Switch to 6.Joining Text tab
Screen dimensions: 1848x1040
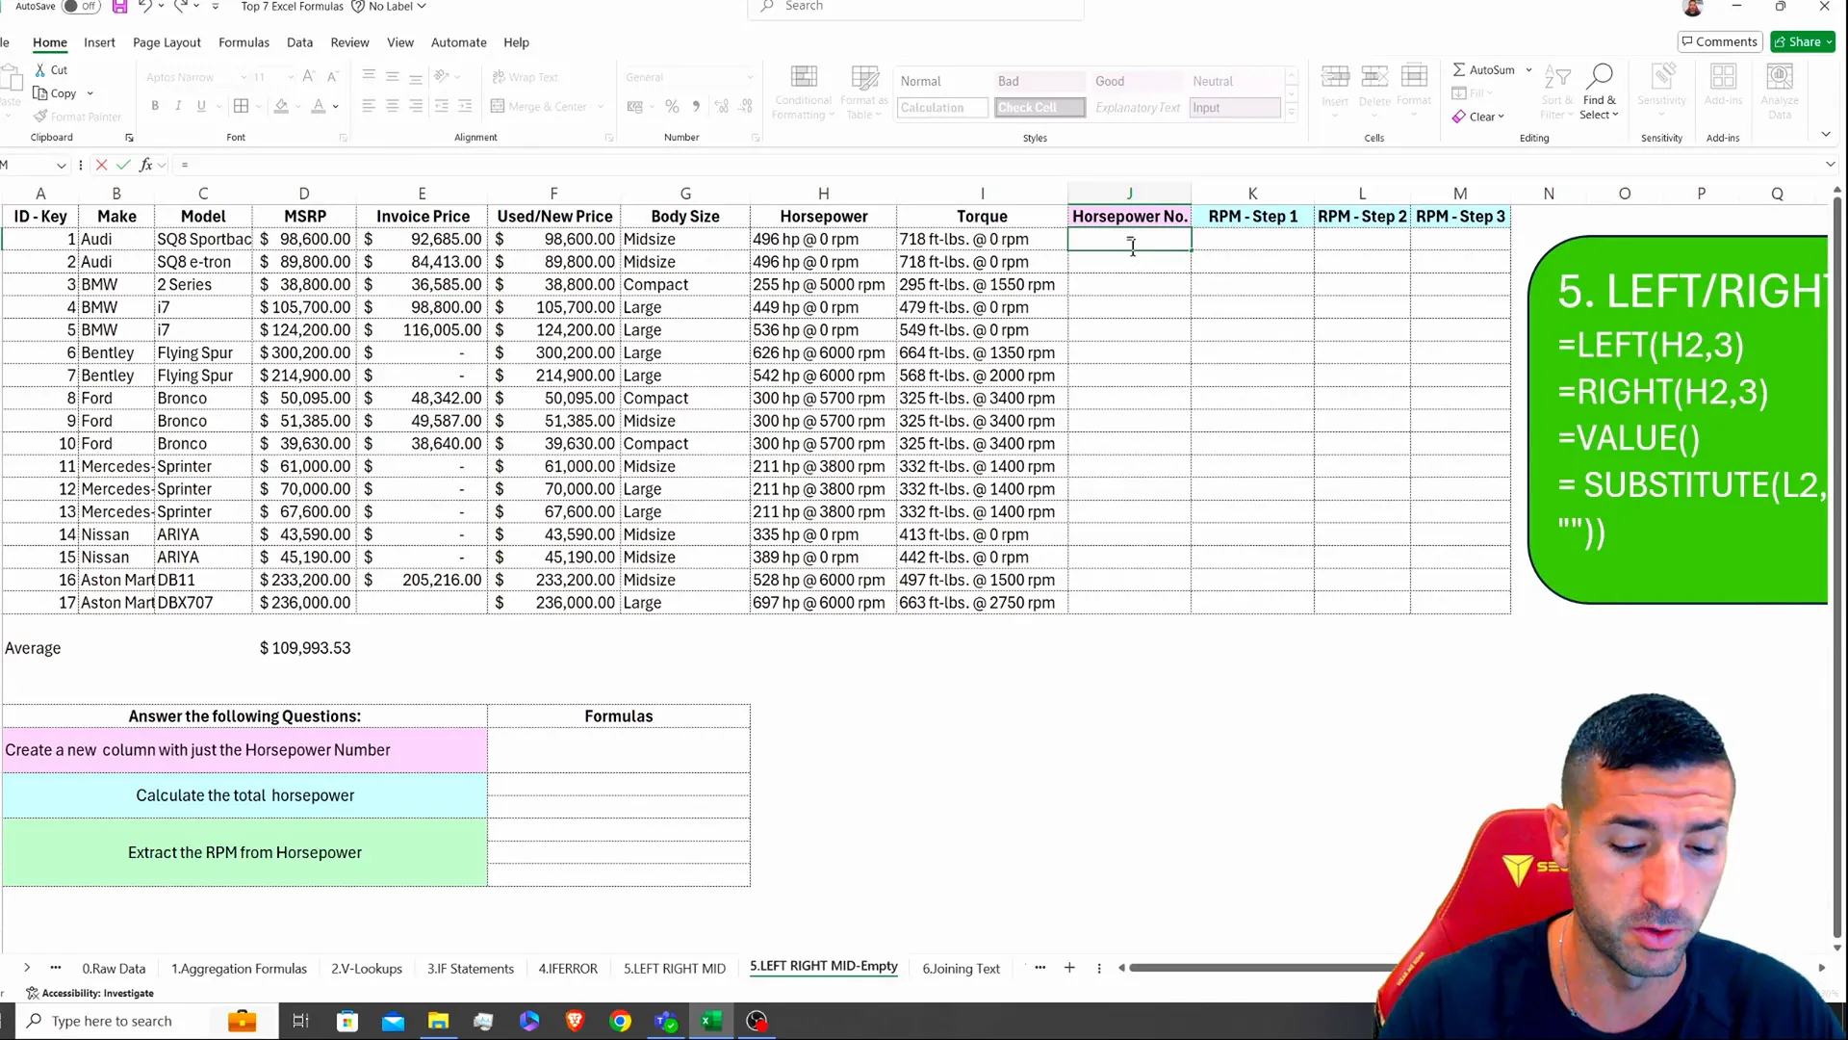pyautogui.click(x=961, y=968)
